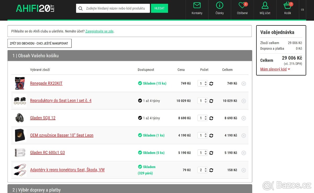The width and height of the screenshot is (314, 193).
Task: Expand the Mám slevový kód section
Action: point(275,69)
